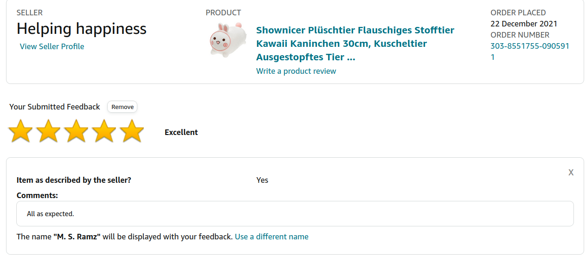Click the displayed name M. S. Ramz
Image resolution: width=586 pixels, height=257 pixels.
(x=77, y=237)
